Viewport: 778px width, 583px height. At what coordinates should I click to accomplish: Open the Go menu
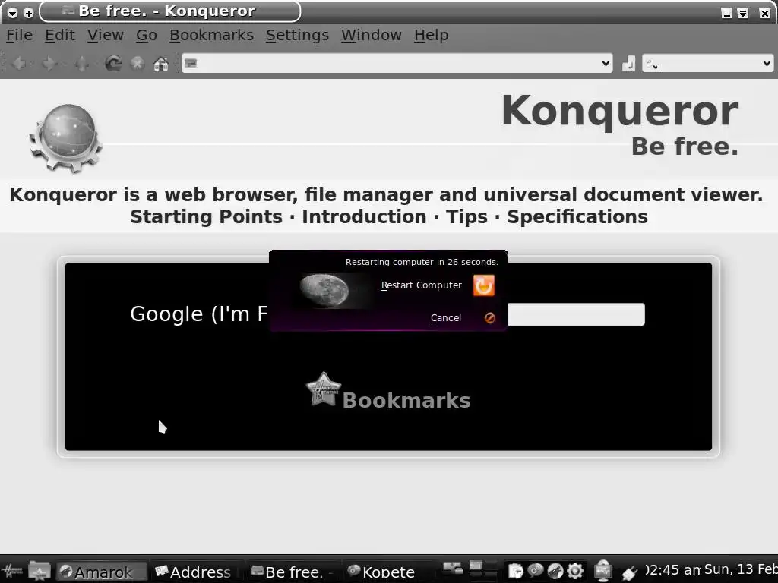pos(147,35)
